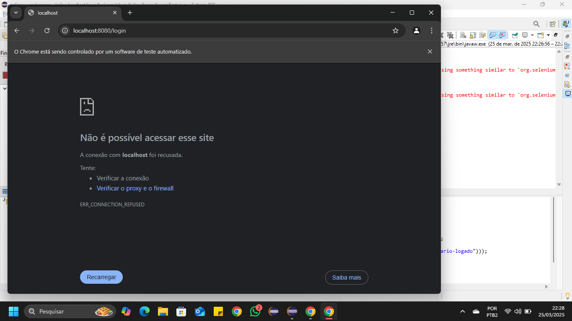Image resolution: width=572 pixels, height=321 pixels.
Task: Select the localhost browser tab
Action: [x=67, y=13]
